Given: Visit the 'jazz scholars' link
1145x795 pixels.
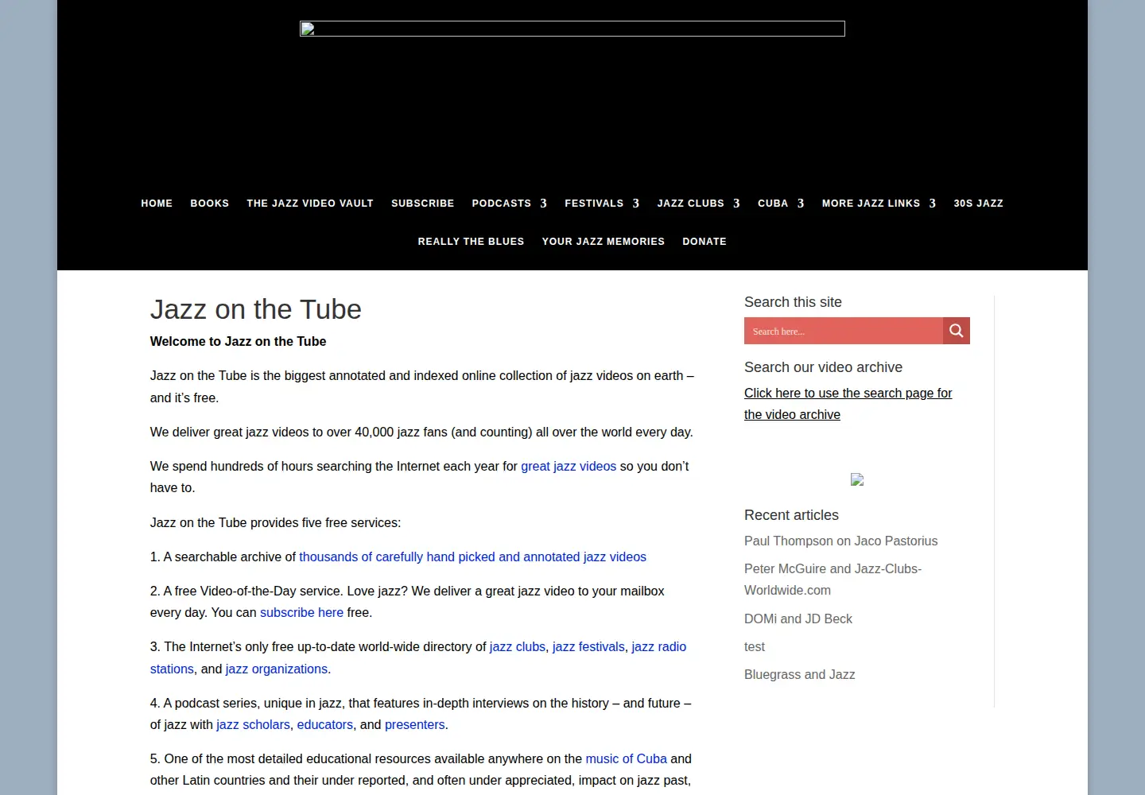Looking at the screenshot, I should (x=253, y=724).
